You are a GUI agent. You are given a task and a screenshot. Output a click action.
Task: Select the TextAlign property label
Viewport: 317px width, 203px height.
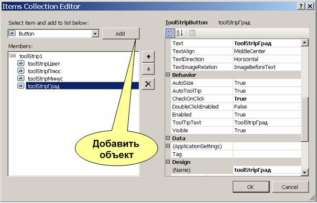[x=183, y=51]
